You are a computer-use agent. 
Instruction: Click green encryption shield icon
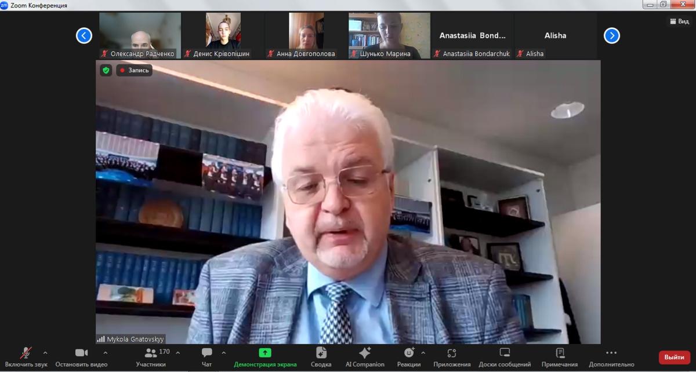tap(106, 70)
